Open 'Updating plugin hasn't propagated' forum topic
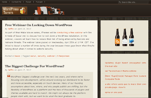This screenshot has height=98, width=151. [x=126, y=65]
